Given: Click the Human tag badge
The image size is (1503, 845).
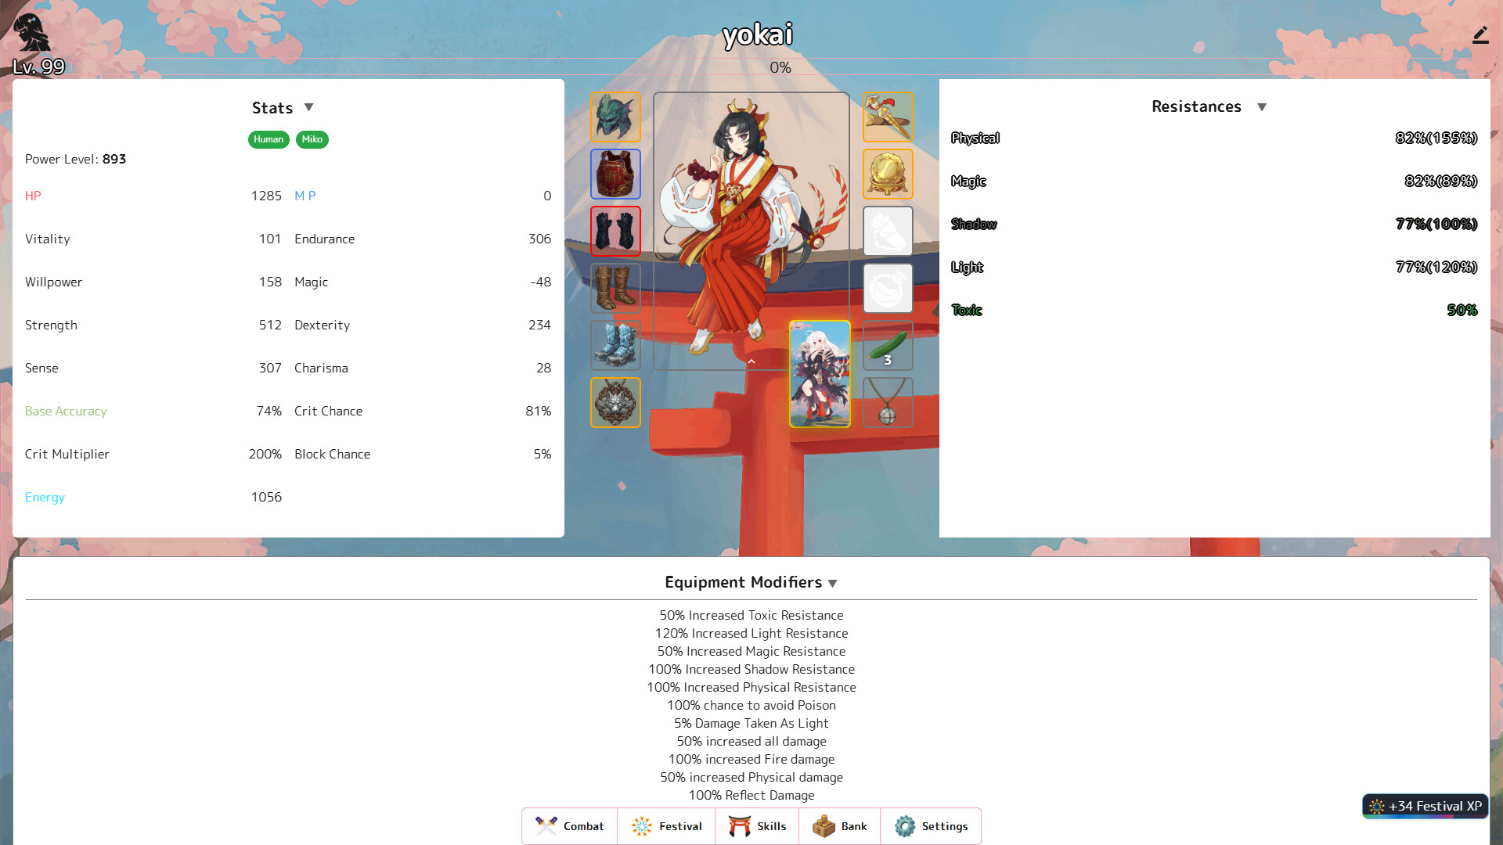Looking at the screenshot, I should click(269, 139).
